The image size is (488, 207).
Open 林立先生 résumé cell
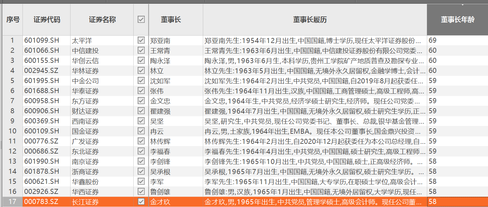315,71
